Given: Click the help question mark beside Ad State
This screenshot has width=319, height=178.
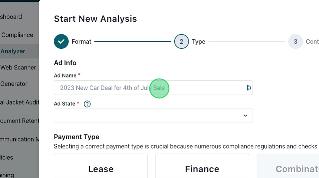Looking at the screenshot, I should point(87,104).
